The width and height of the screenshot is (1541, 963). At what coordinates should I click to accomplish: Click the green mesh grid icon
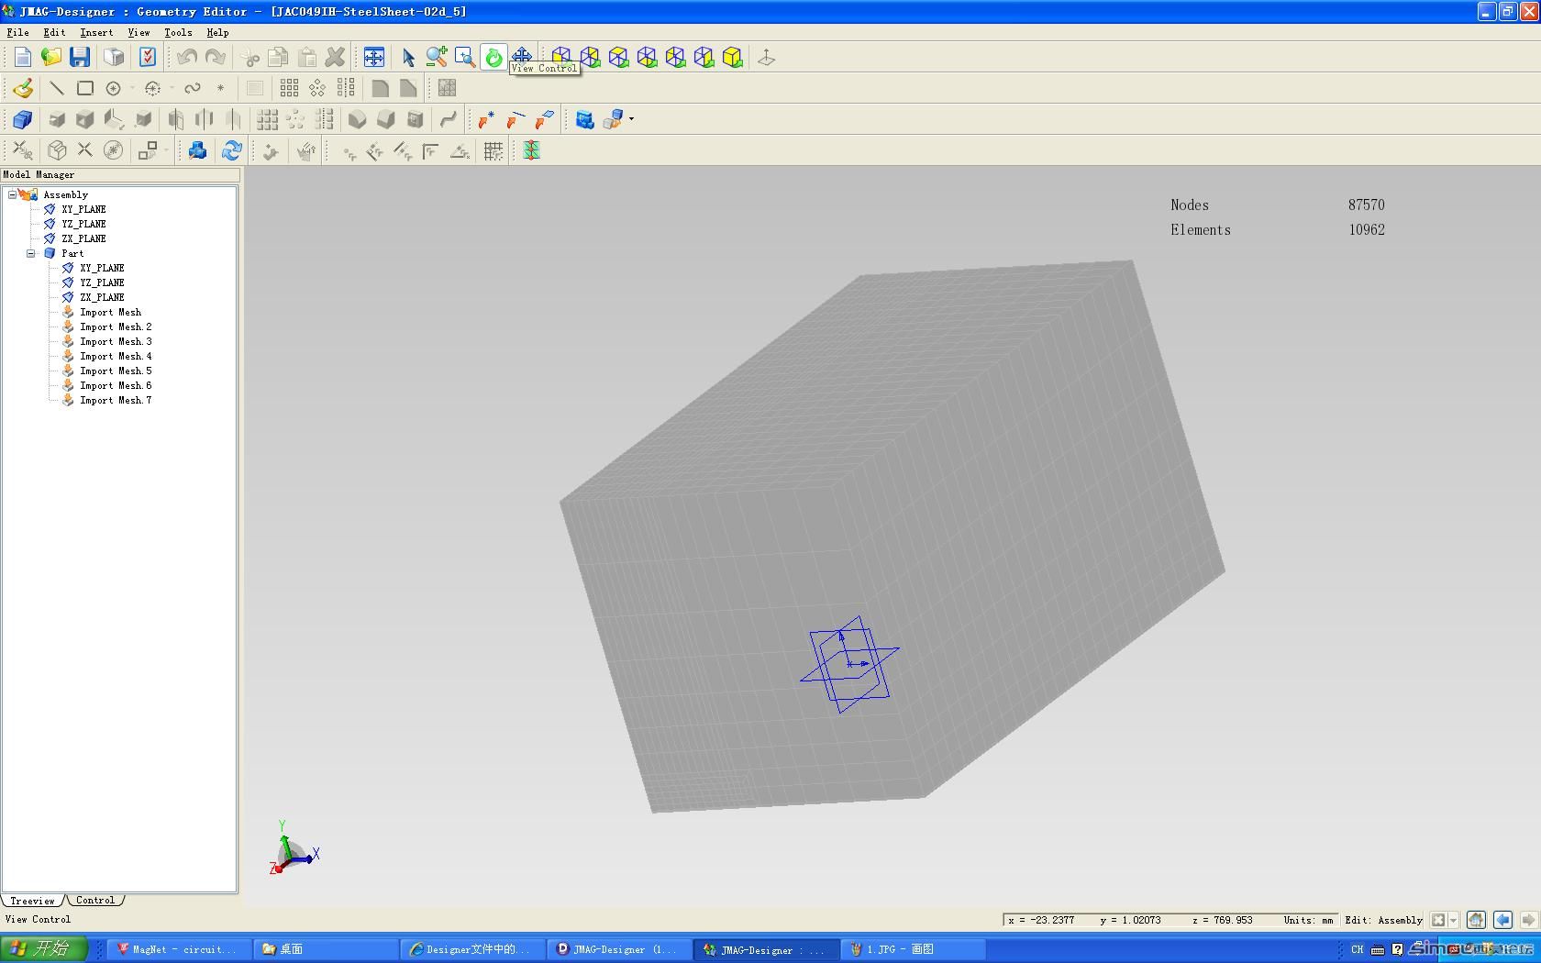(531, 150)
